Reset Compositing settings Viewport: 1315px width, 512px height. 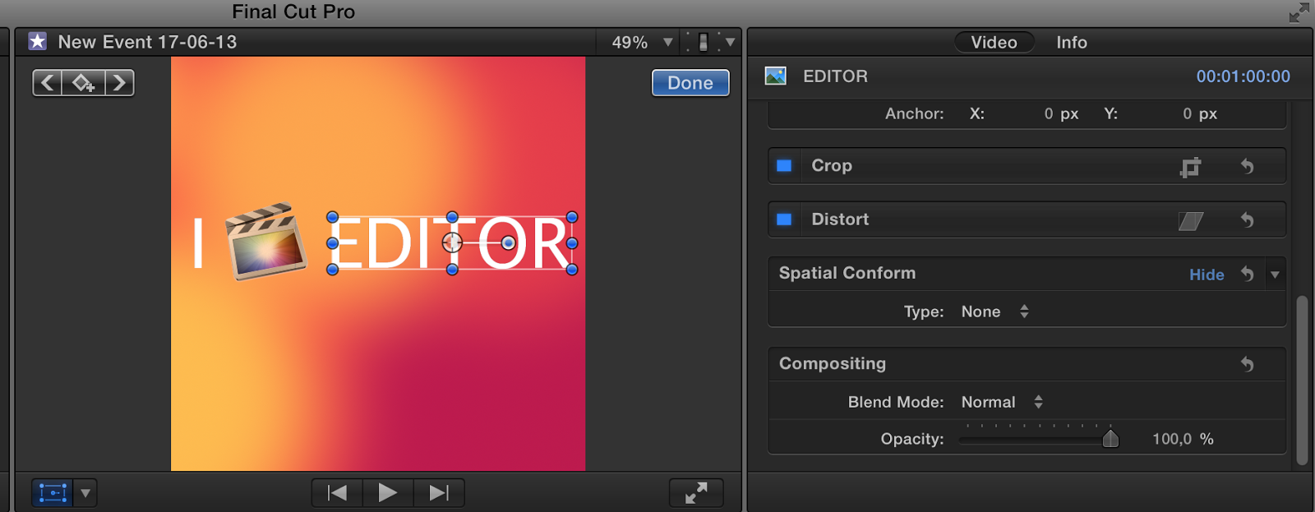(1247, 364)
